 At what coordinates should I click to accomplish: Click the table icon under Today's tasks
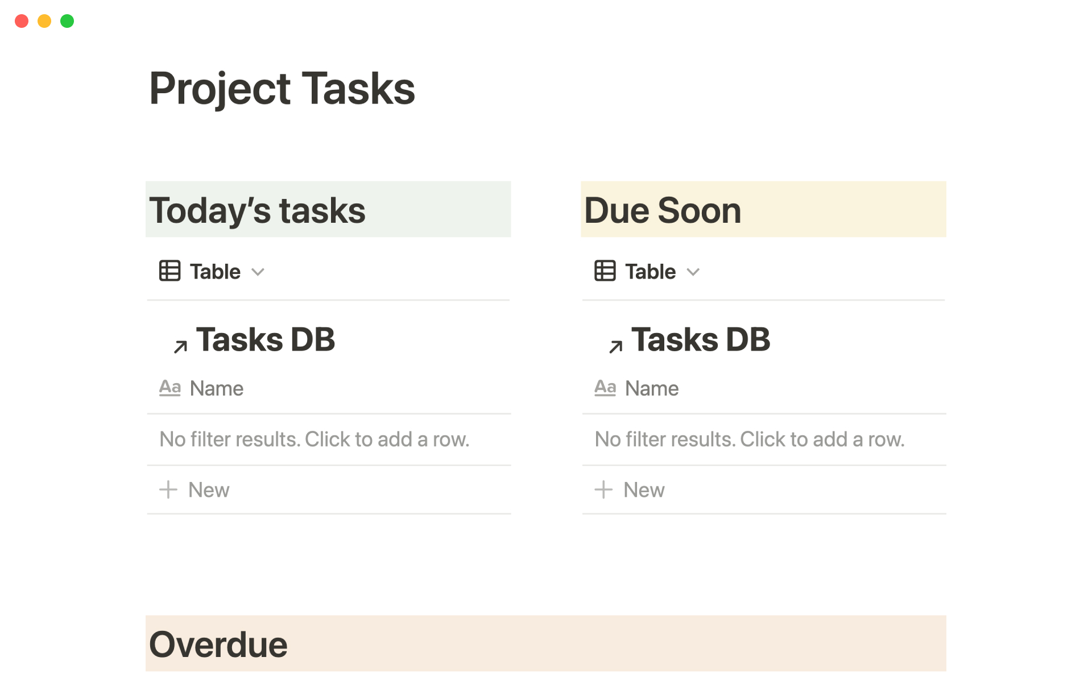coord(169,271)
